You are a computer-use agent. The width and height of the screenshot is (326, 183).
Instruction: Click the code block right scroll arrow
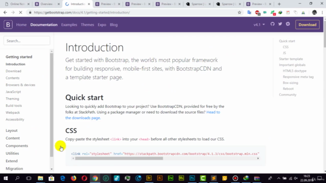[x=258, y=158]
